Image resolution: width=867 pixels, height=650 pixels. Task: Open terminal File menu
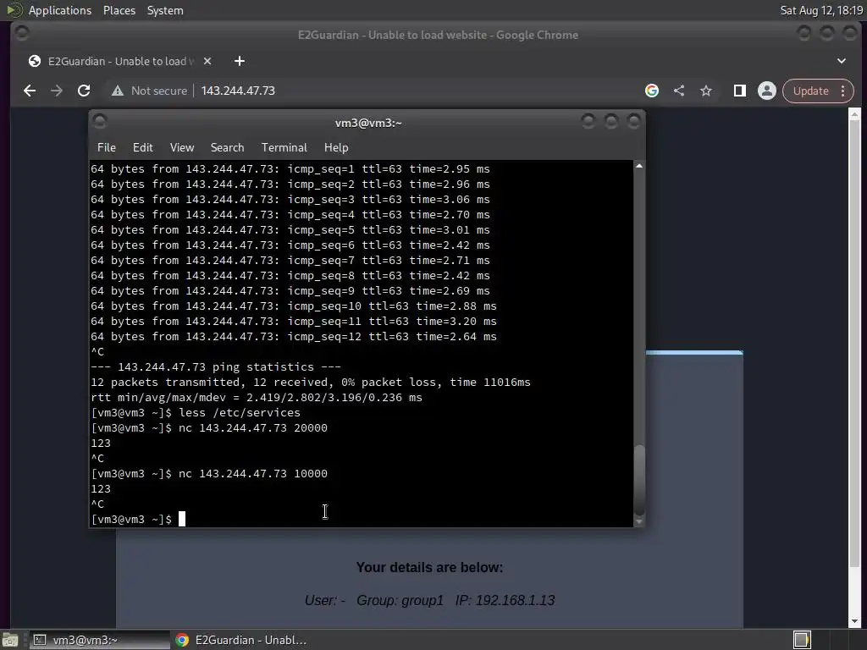[107, 147]
